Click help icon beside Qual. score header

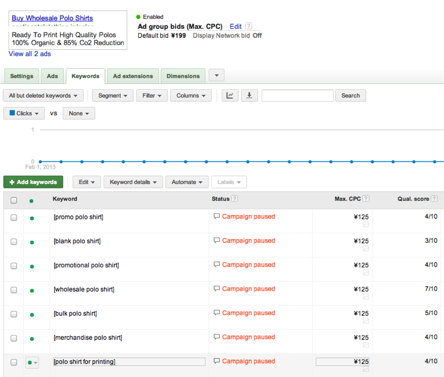[434, 198]
